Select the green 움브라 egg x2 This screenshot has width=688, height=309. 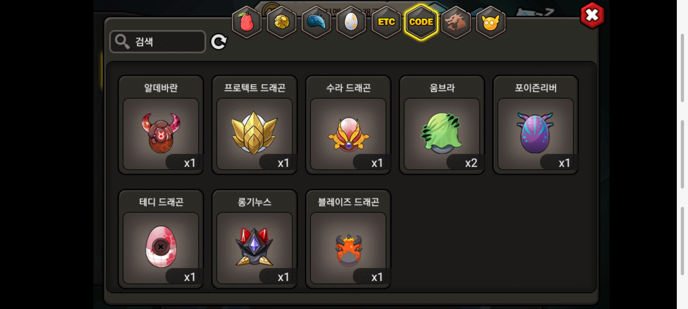coord(442,125)
